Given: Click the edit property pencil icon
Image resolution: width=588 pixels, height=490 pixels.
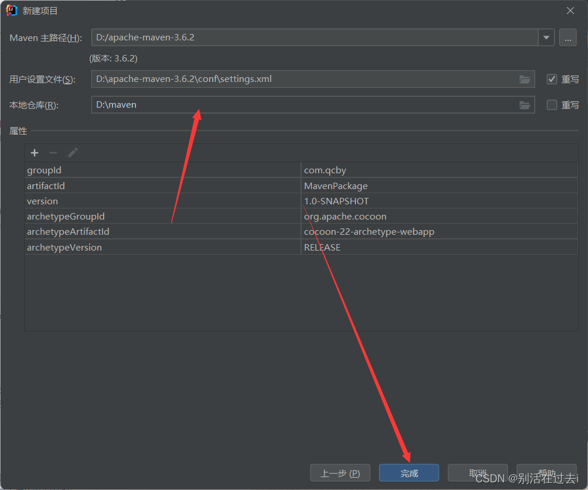Looking at the screenshot, I should click(x=73, y=153).
